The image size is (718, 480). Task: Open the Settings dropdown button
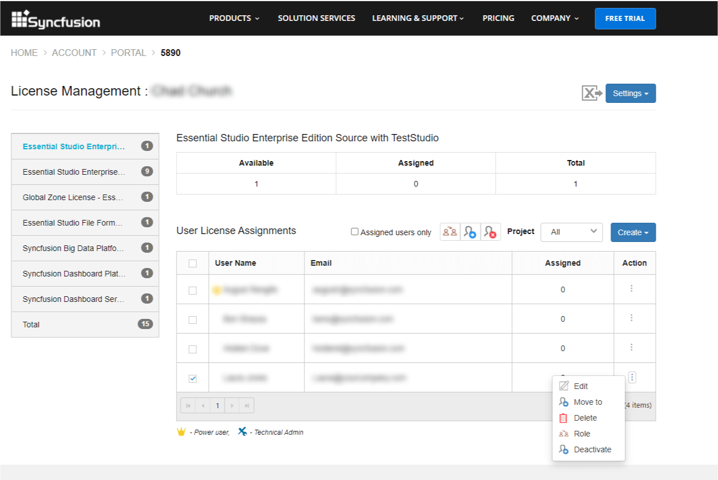[x=630, y=93]
